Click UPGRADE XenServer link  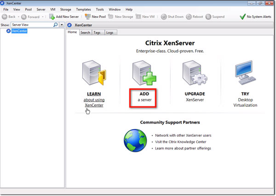point(195,97)
